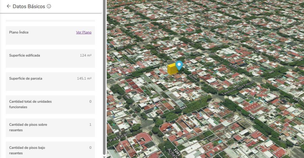Click the back arrow beside Datos Básicos
Viewport: 304px width, 158px height.
pyautogui.click(x=8, y=6)
